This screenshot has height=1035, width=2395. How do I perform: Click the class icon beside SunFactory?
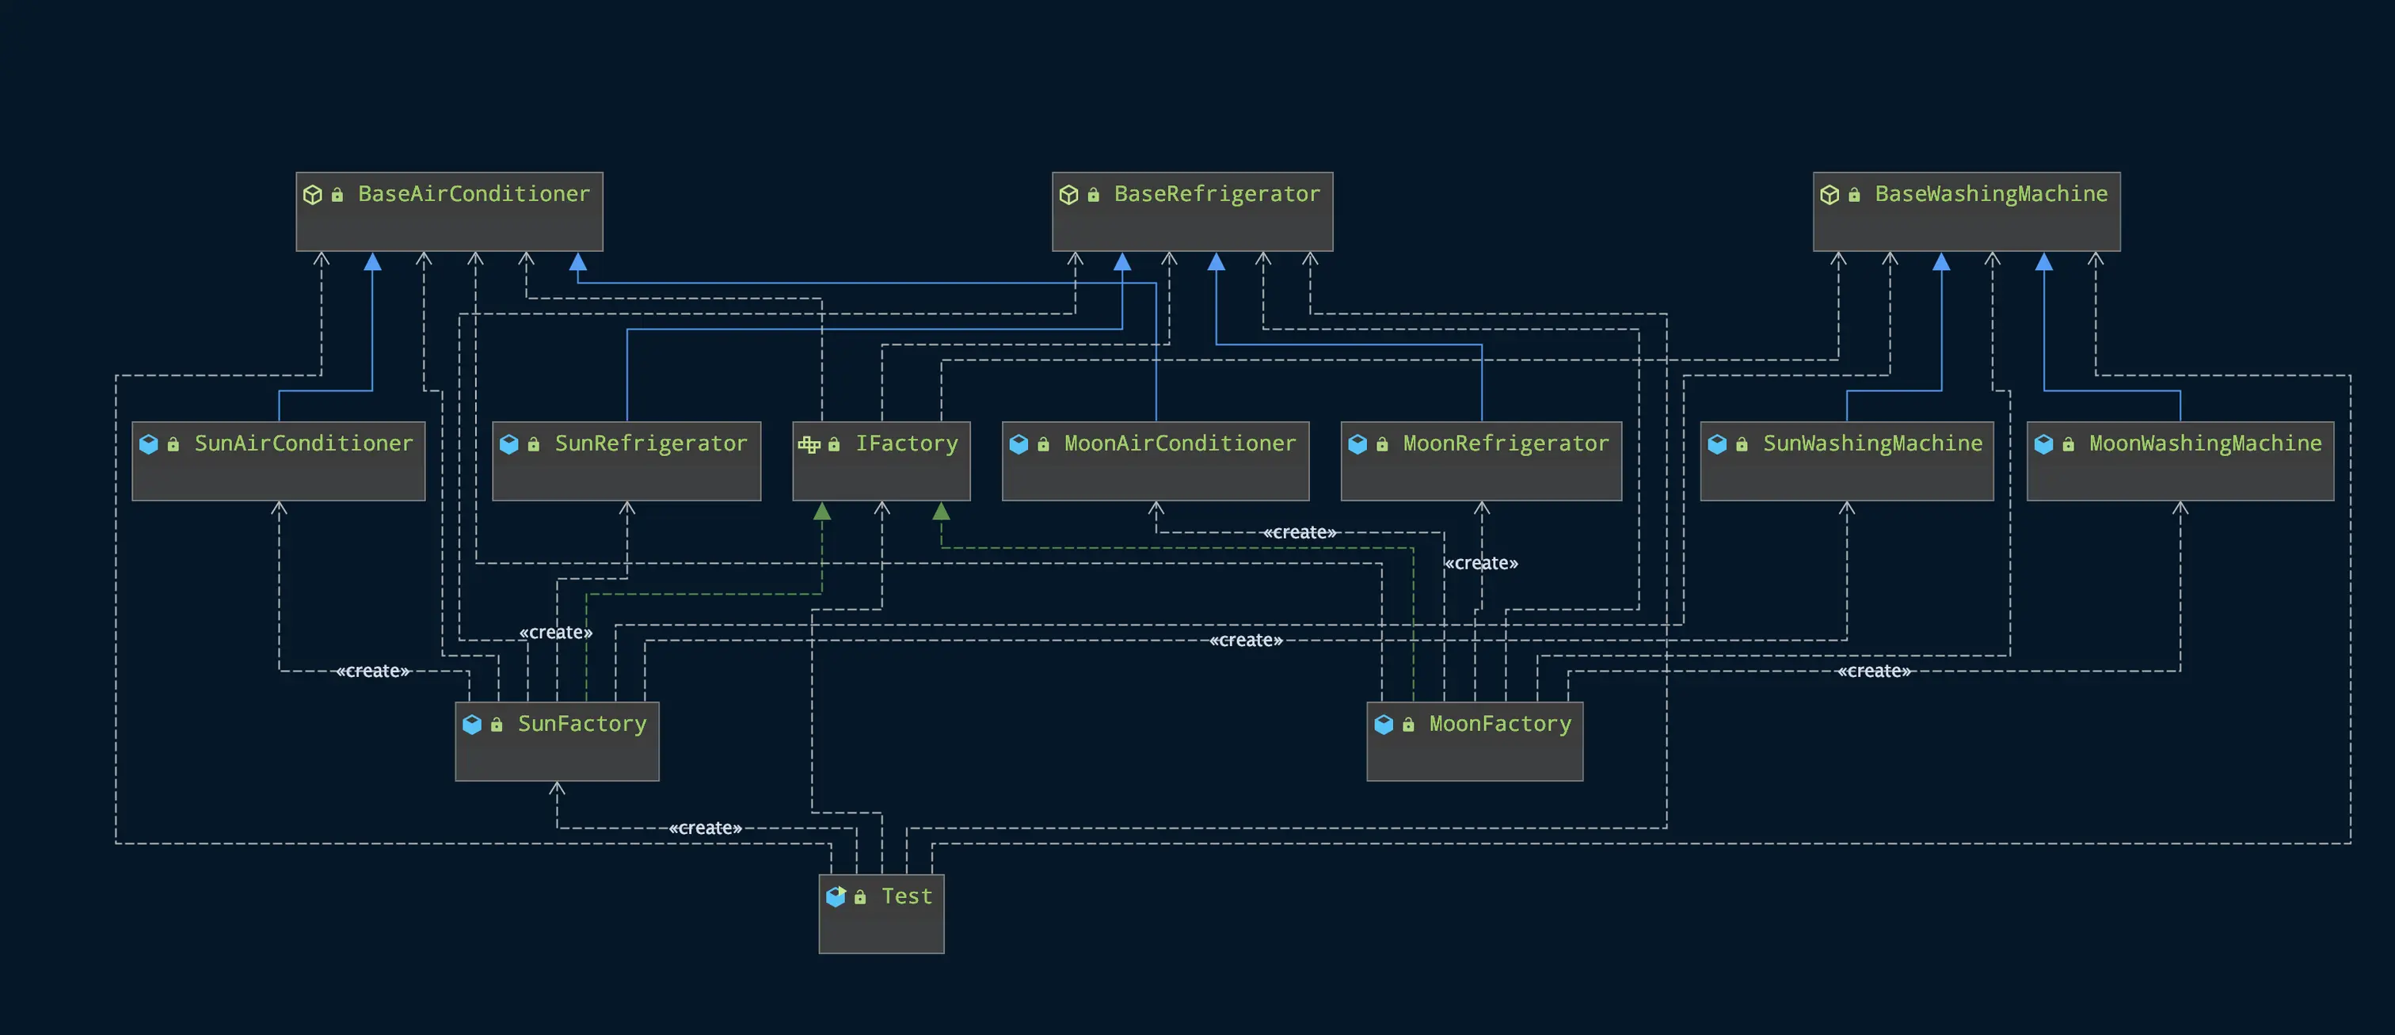click(471, 725)
